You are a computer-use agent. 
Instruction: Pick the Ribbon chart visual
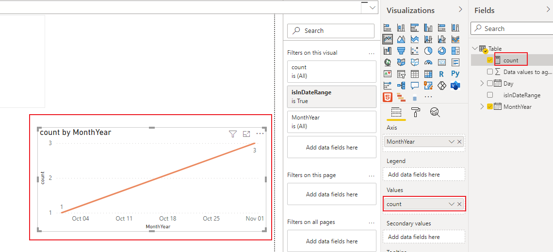pyautogui.click(x=455, y=39)
